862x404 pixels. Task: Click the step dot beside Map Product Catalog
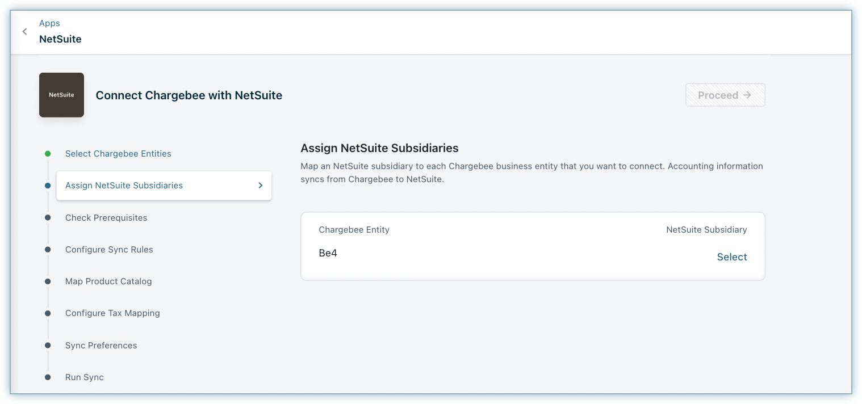coord(48,281)
